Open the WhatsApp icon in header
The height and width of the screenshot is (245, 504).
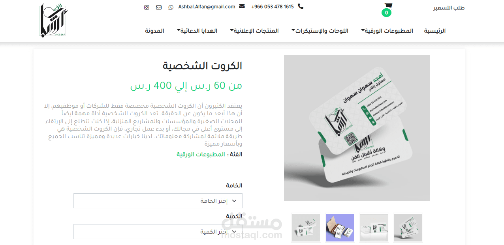pos(171,7)
